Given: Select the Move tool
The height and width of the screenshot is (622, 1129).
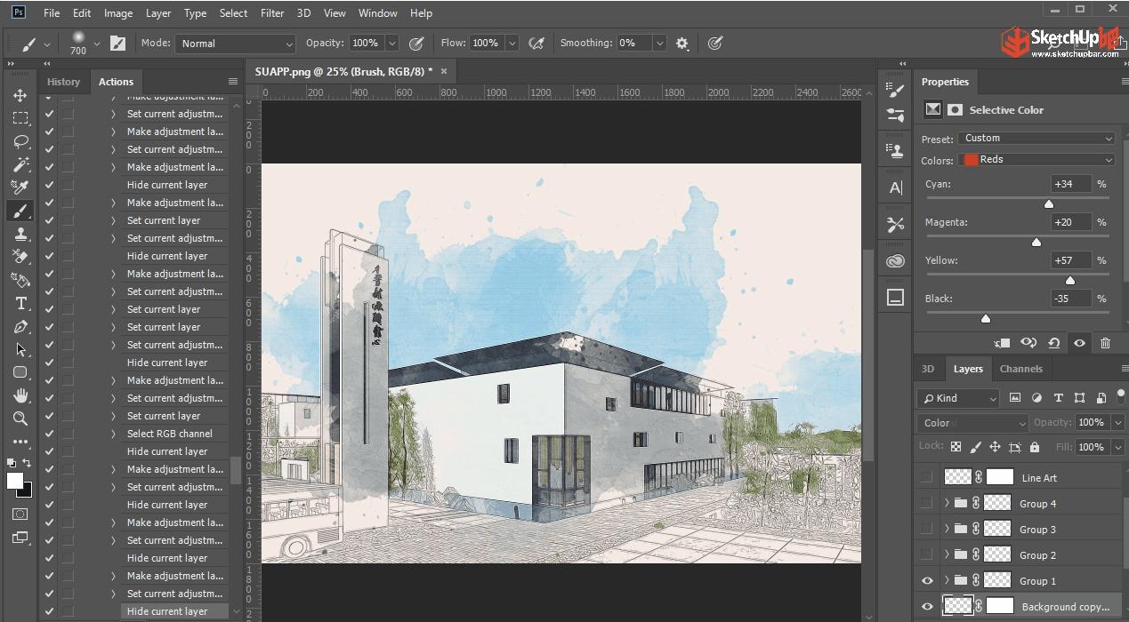Looking at the screenshot, I should pyautogui.click(x=20, y=95).
